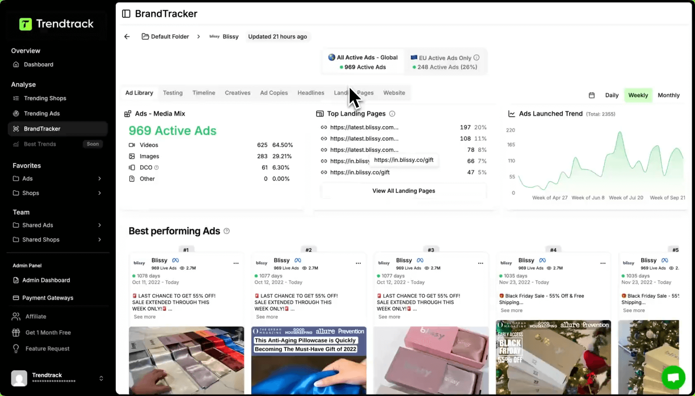This screenshot has width=695, height=396.
Task: Select All Active Ads - Global option
Action: tap(363, 62)
